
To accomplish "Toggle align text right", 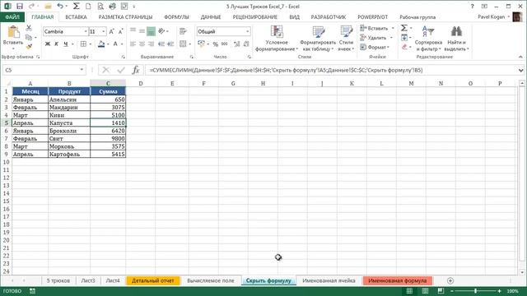I will 151,44.
